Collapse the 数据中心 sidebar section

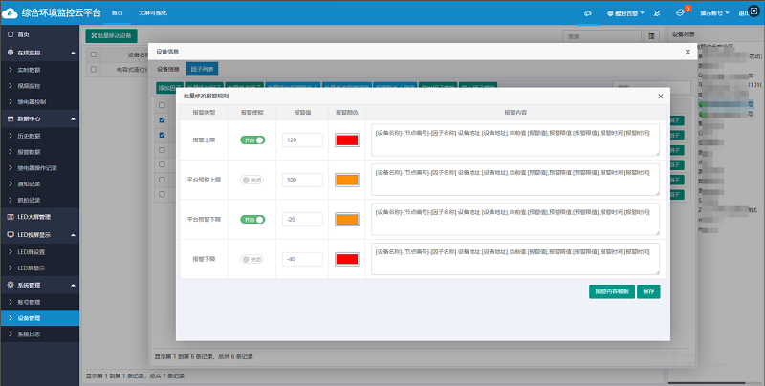38,118
